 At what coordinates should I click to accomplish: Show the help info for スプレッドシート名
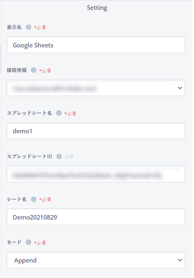coord(59,113)
